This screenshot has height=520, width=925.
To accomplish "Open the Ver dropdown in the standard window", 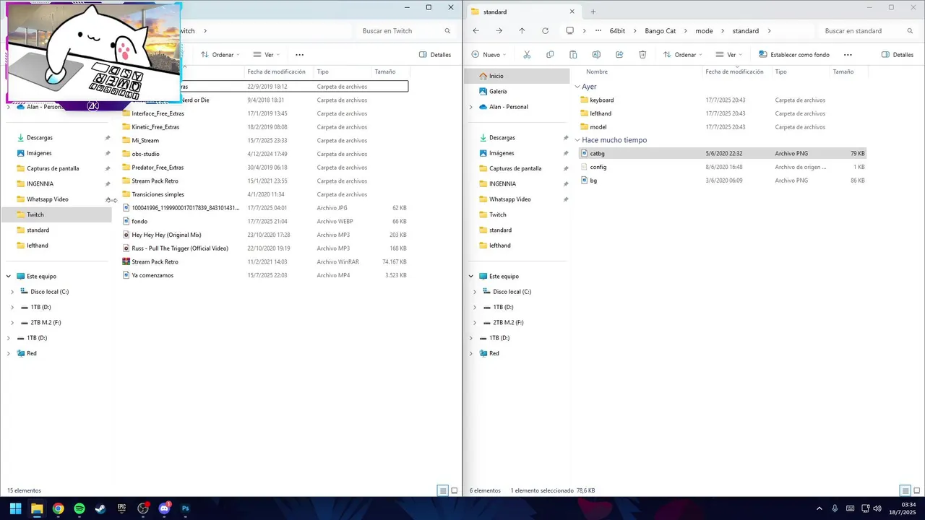I will click(729, 55).
